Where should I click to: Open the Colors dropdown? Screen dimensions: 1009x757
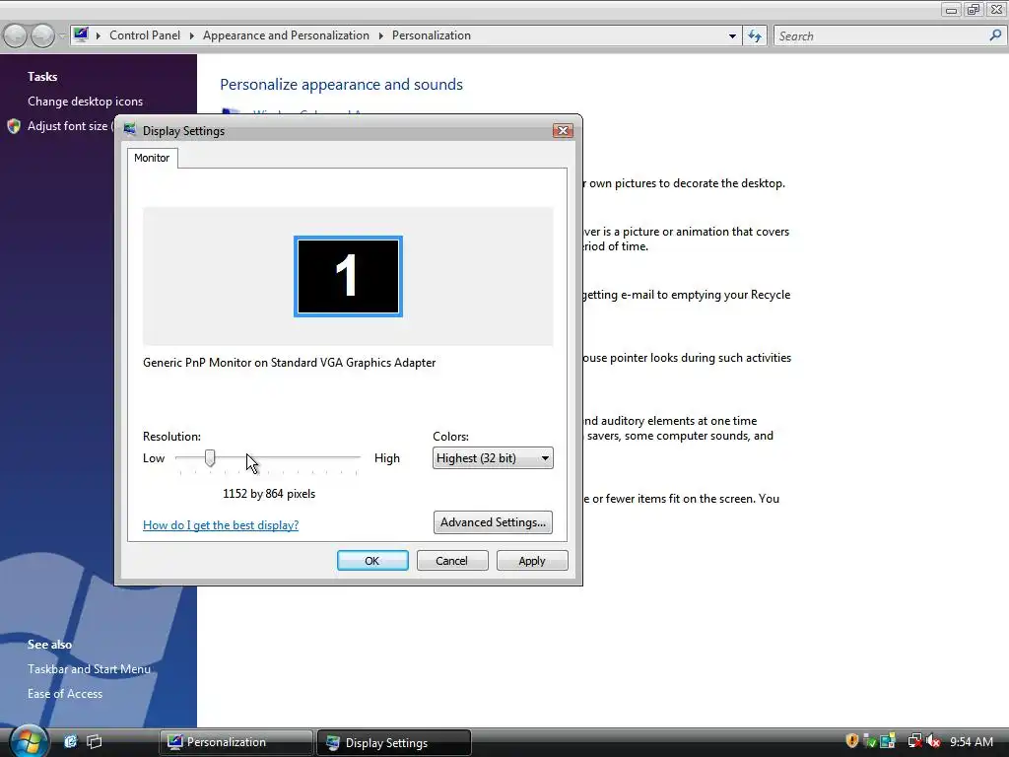pyautogui.click(x=493, y=458)
